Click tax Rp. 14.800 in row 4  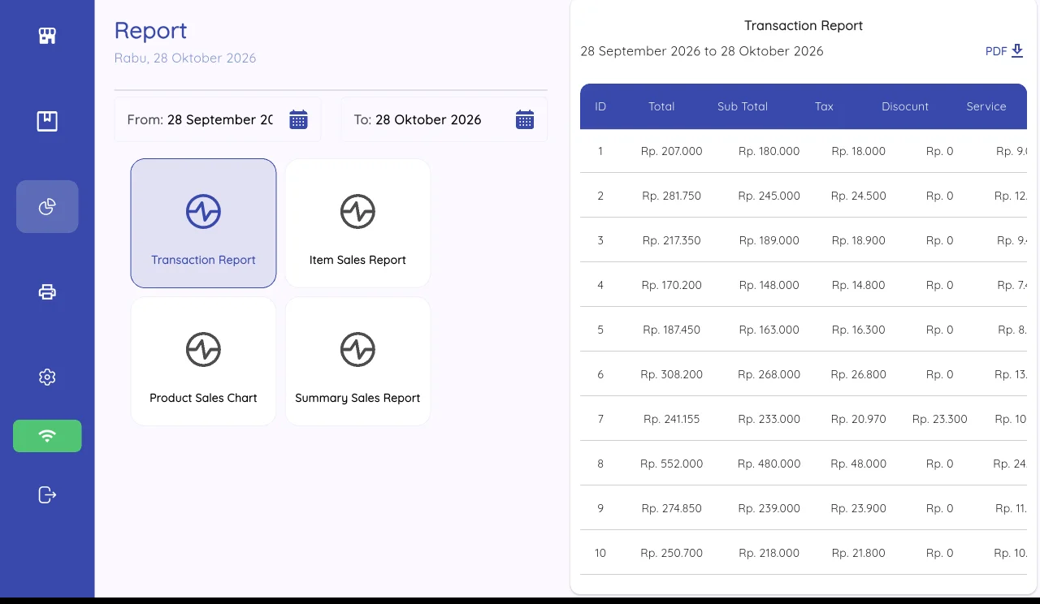click(859, 285)
